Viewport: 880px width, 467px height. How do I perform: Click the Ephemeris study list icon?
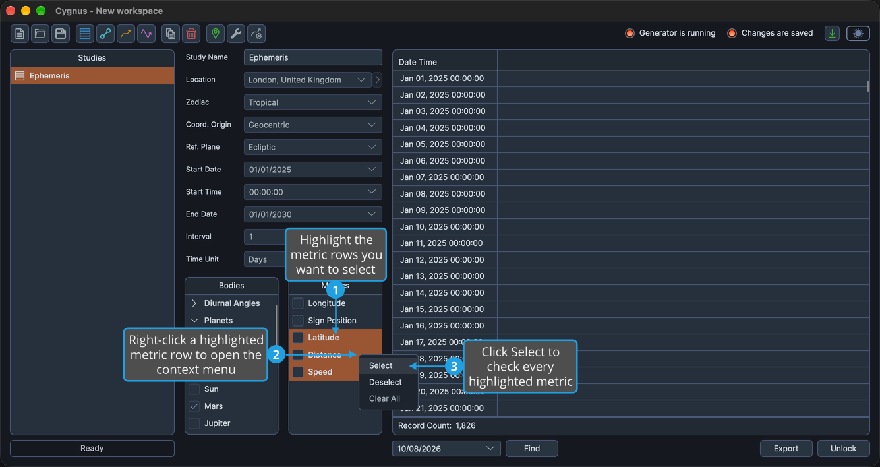[20, 76]
